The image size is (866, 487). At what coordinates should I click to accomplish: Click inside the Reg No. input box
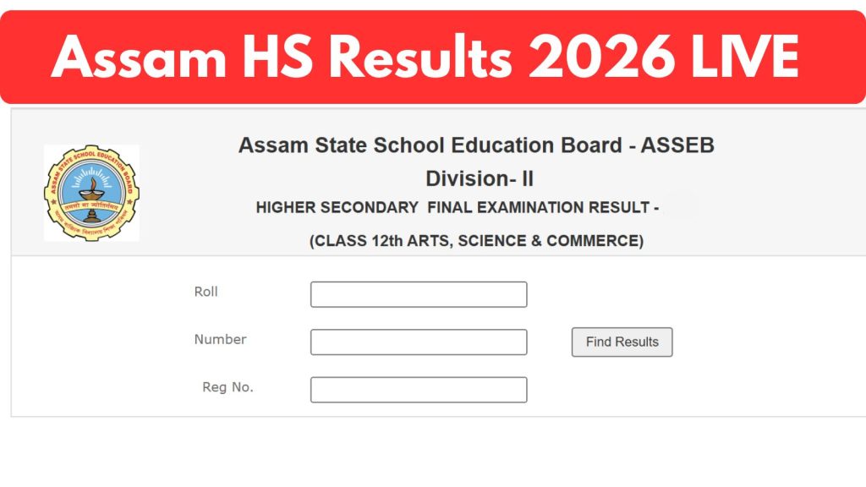(419, 389)
